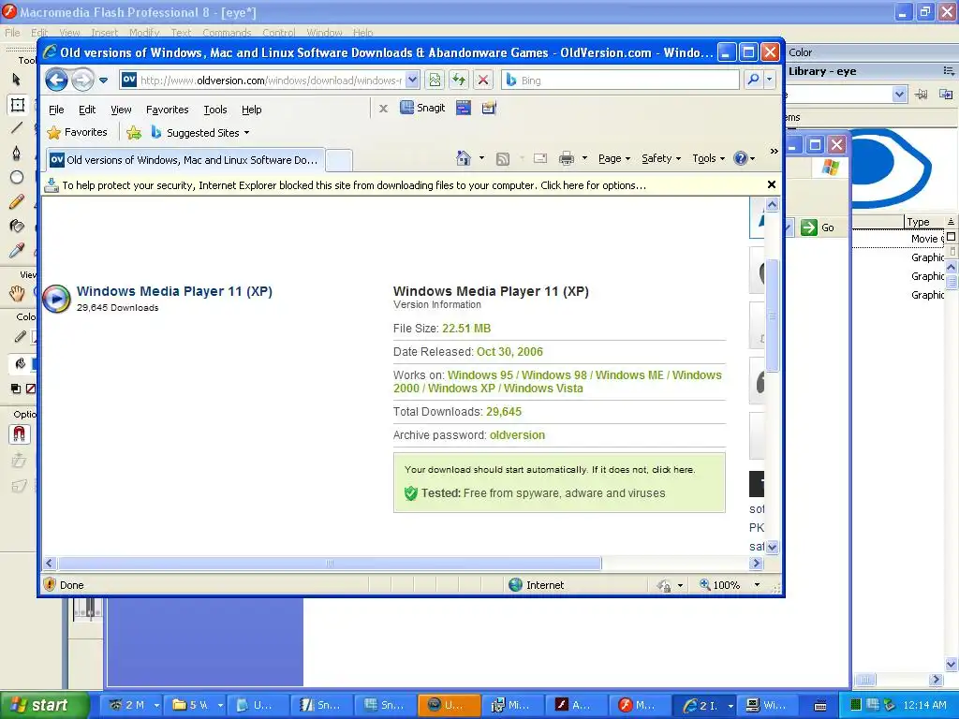Open the IE View menu
The width and height of the screenshot is (959, 719).
pos(121,110)
